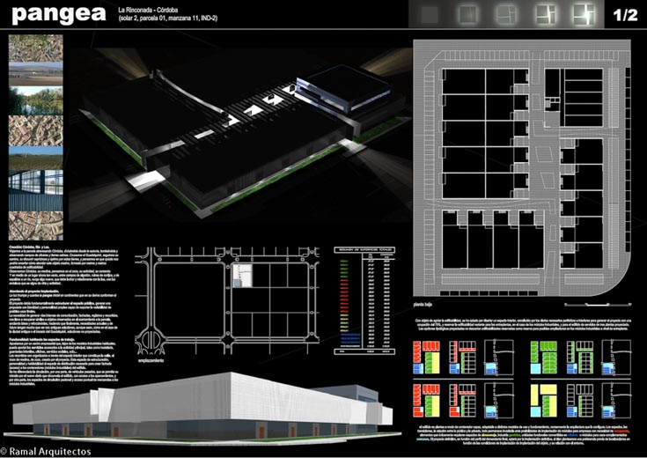
Task: Click the middle square diagram icon in header
Action: [505, 13]
